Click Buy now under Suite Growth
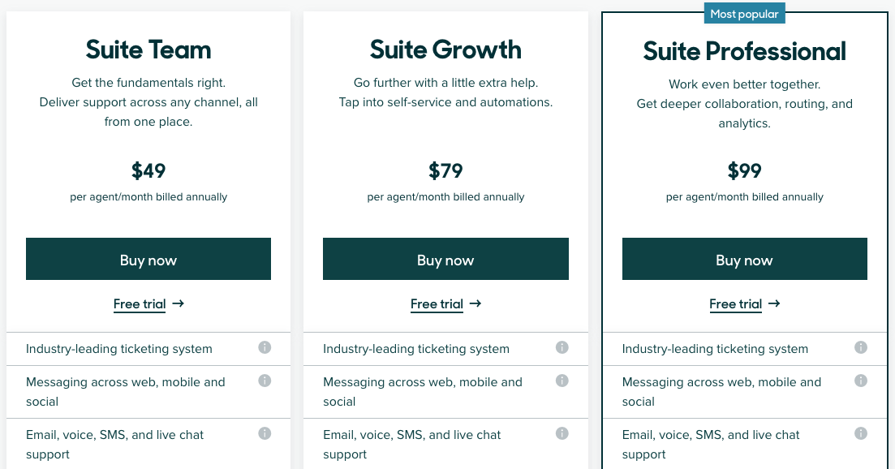Viewport: 895px width, 469px height. click(445, 259)
